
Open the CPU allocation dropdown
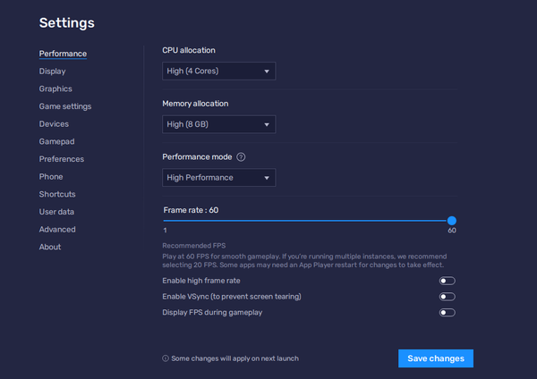(218, 72)
